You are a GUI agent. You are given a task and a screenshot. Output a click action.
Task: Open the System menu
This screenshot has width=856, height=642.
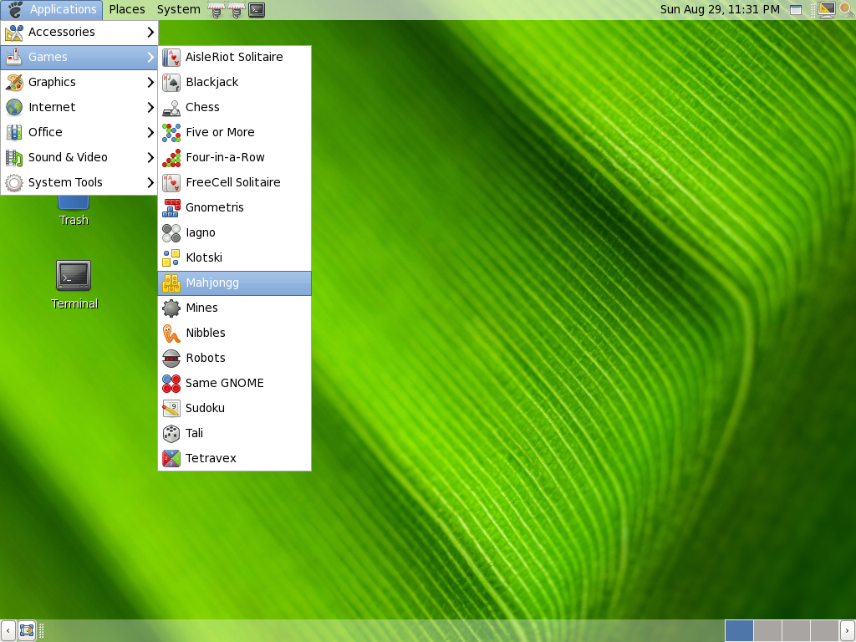click(179, 10)
